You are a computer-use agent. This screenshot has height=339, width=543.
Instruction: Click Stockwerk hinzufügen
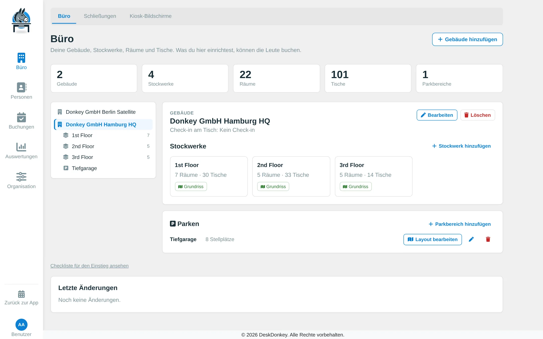point(461,146)
